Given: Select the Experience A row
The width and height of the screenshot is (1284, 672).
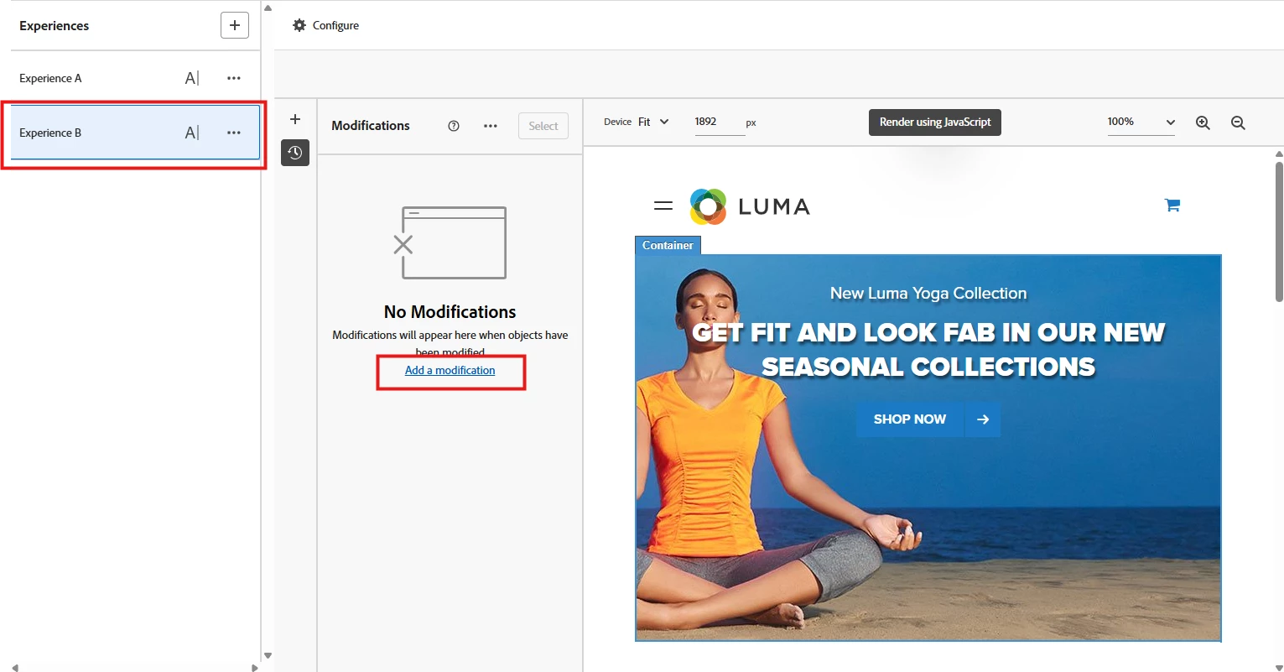Looking at the screenshot, I should (135, 78).
